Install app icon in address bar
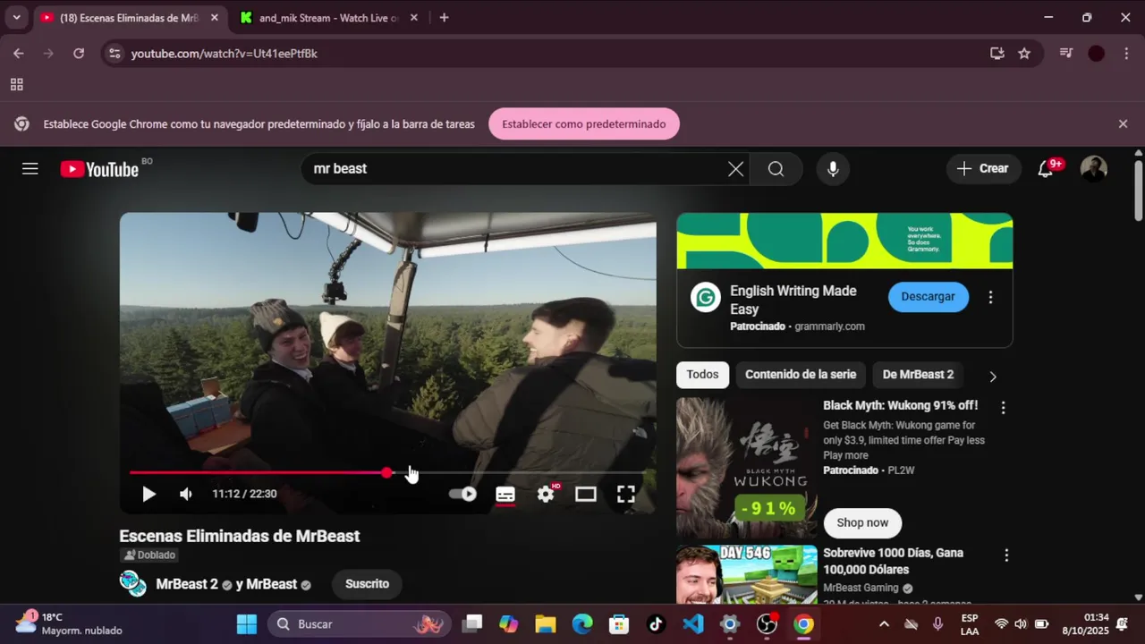Screen dimensions: 1145x644 [x=997, y=54]
